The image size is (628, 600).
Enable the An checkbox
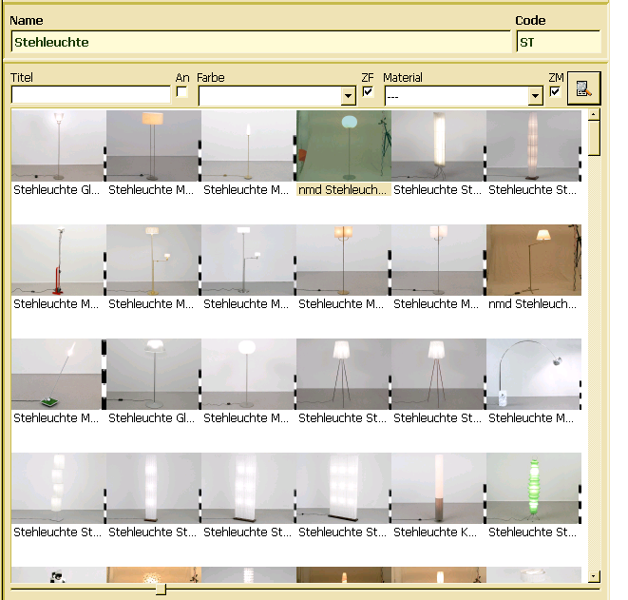181,92
